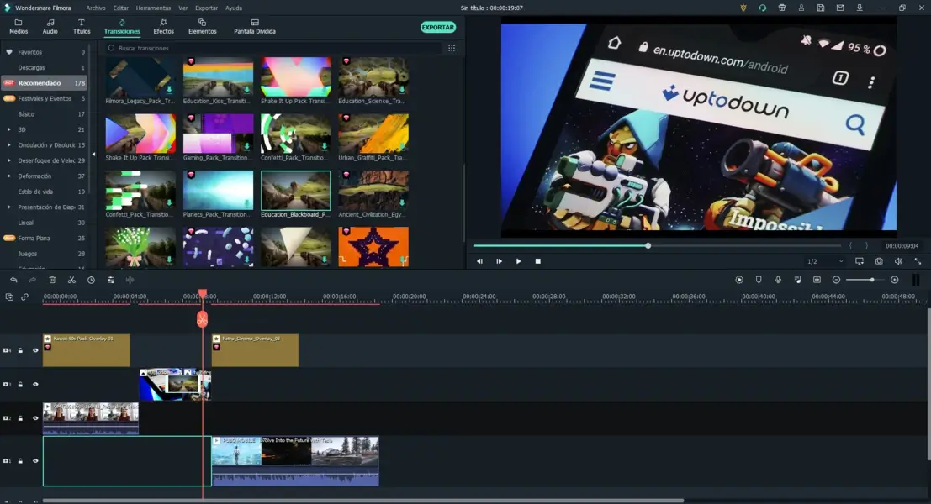Switch to the Efectos tab
931x504 pixels.
(163, 27)
